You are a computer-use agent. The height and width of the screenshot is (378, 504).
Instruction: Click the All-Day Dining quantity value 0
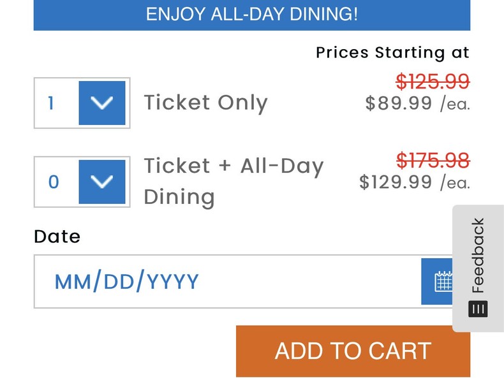(x=55, y=182)
